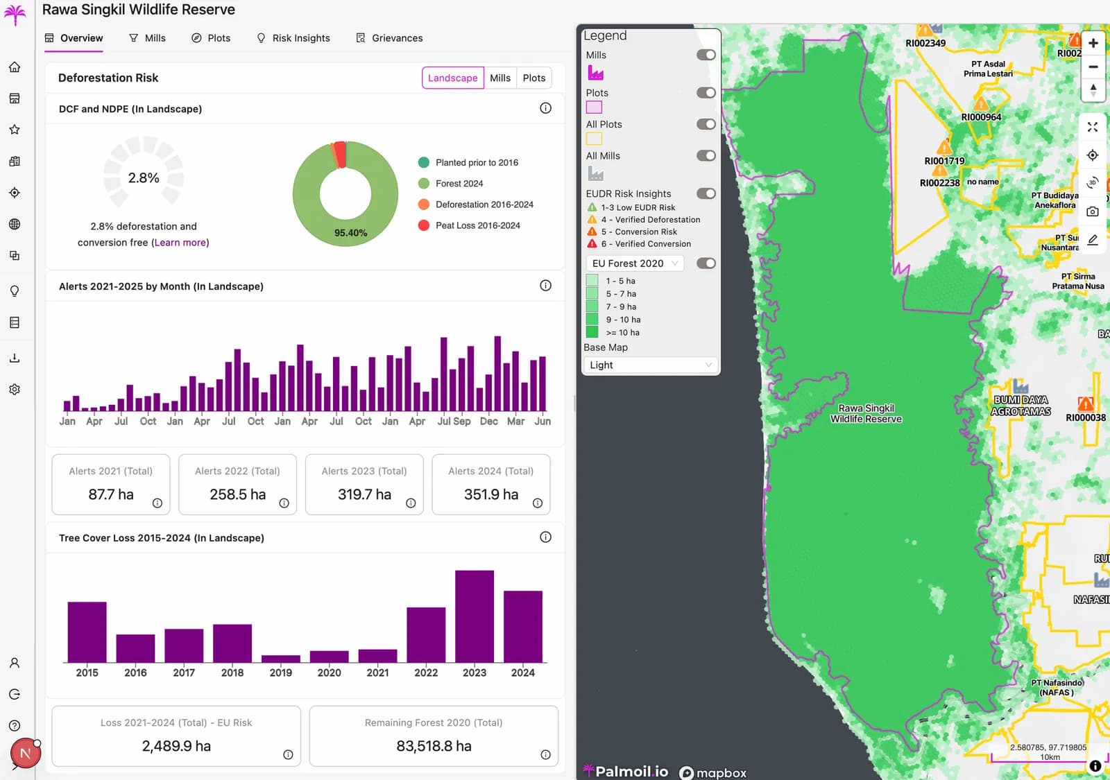The width and height of the screenshot is (1110, 780).
Task: Click the map zoom out minus button
Action: (1093, 67)
